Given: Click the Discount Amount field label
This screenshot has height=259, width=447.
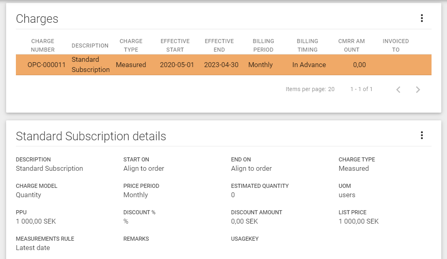Looking at the screenshot, I should pyautogui.click(x=256, y=212).
